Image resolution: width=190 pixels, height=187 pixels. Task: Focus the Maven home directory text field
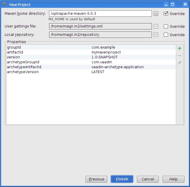[x=100, y=14]
